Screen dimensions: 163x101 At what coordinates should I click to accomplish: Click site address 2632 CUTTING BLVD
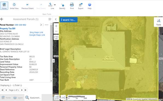pyautogui.click(x=9, y=34)
